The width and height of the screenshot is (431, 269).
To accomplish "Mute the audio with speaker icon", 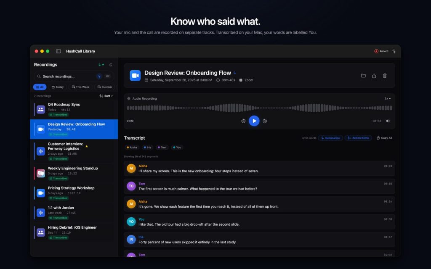I will tap(388, 121).
